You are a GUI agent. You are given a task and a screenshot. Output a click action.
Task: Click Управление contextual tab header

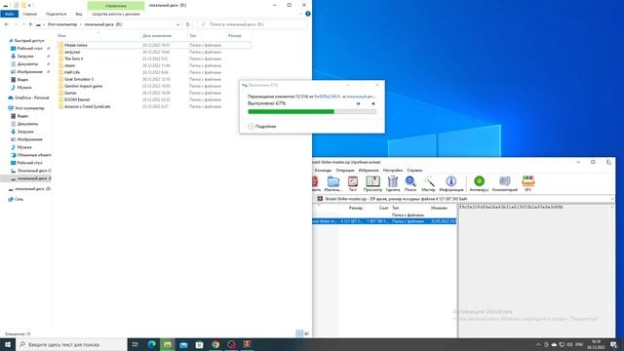116,6
